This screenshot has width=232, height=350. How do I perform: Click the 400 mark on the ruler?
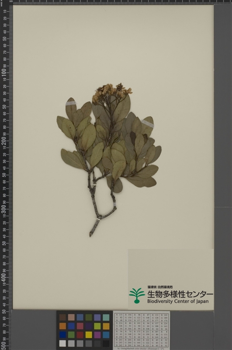4,277
